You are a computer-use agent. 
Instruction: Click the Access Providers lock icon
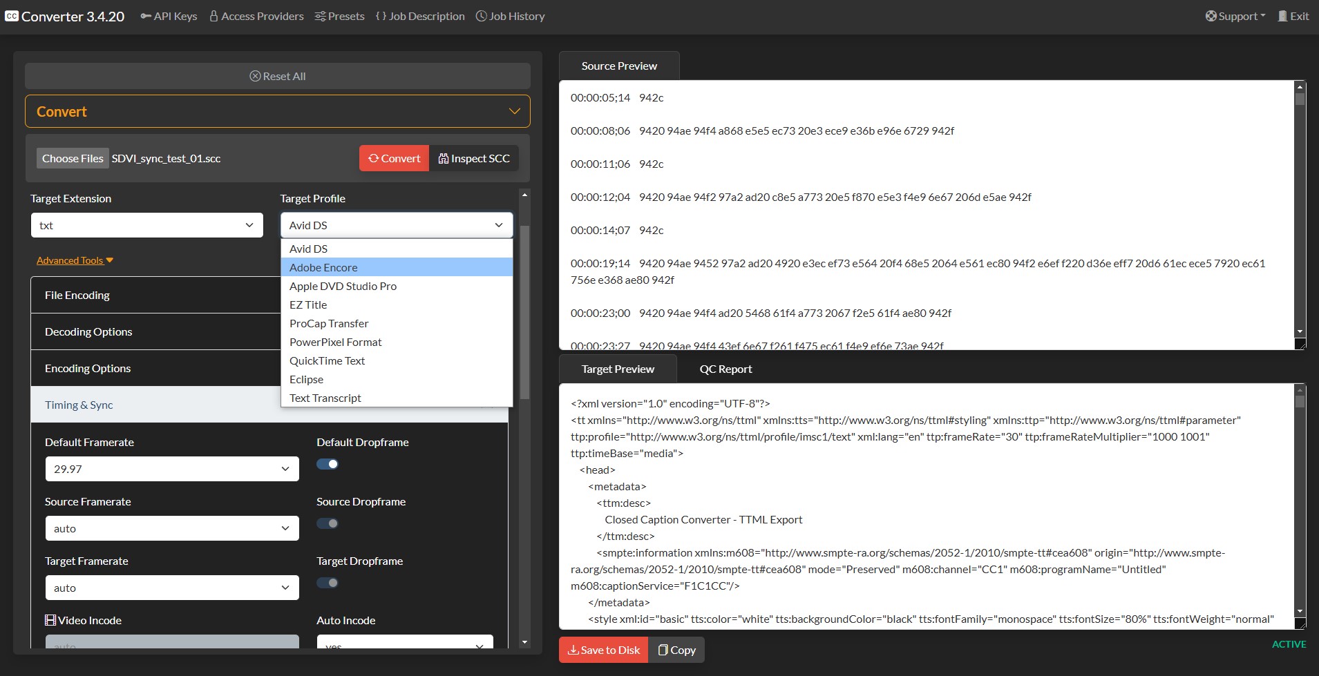(213, 16)
